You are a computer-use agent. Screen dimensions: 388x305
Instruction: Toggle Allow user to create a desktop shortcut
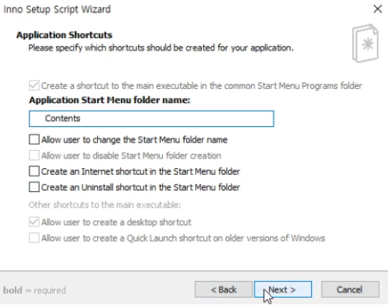click(x=34, y=222)
